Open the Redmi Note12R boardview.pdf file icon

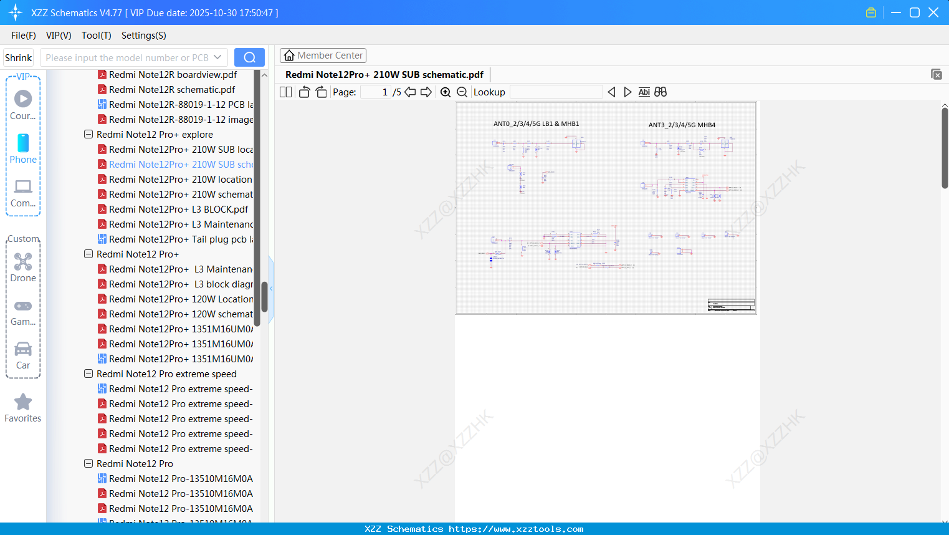102,75
